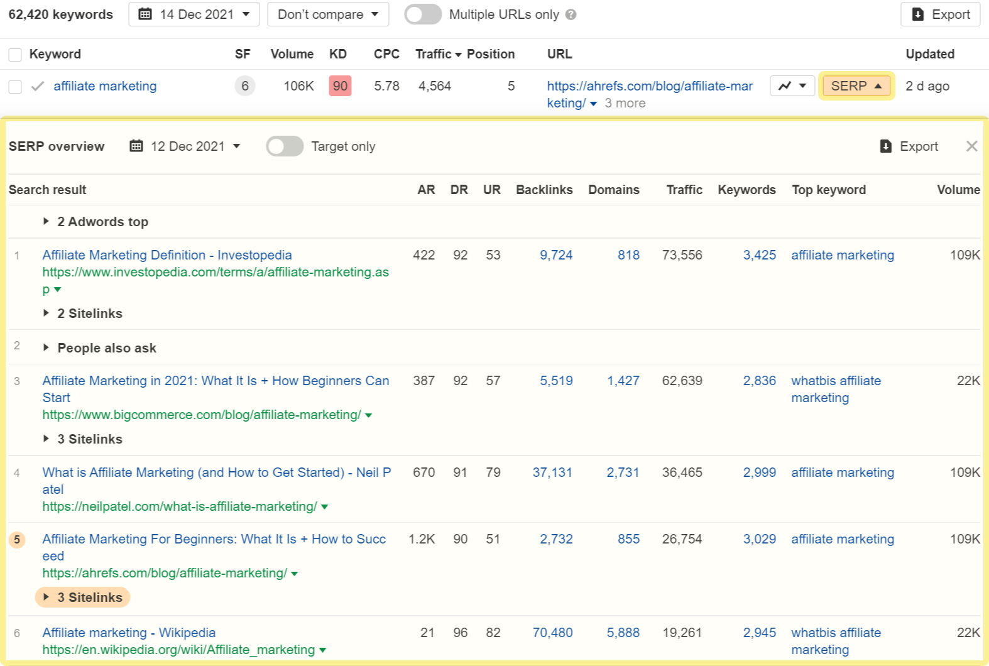Open the Investopedia Affiliate Marketing Definition link
Image resolution: width=989 pixels, height=666 pixels.
(x=167, y=255)
